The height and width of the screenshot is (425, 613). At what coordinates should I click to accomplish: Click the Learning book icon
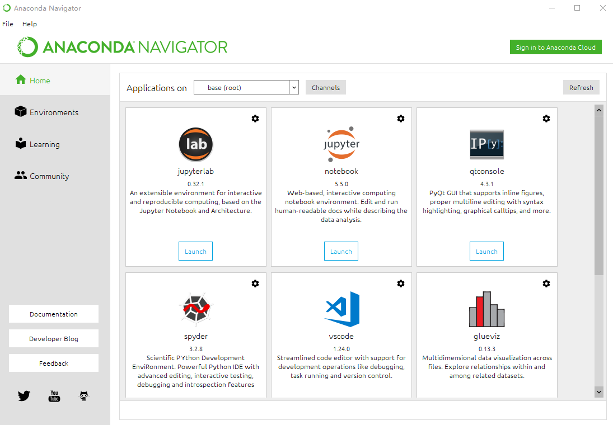tap(21, 143)
